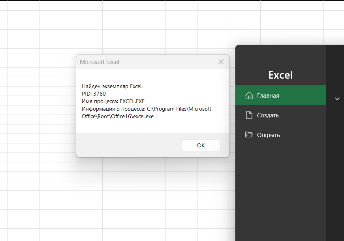Viewport: 344px width, 241px height.
Task: Close the Microsoft Excel message dialog
Action: 221,62
